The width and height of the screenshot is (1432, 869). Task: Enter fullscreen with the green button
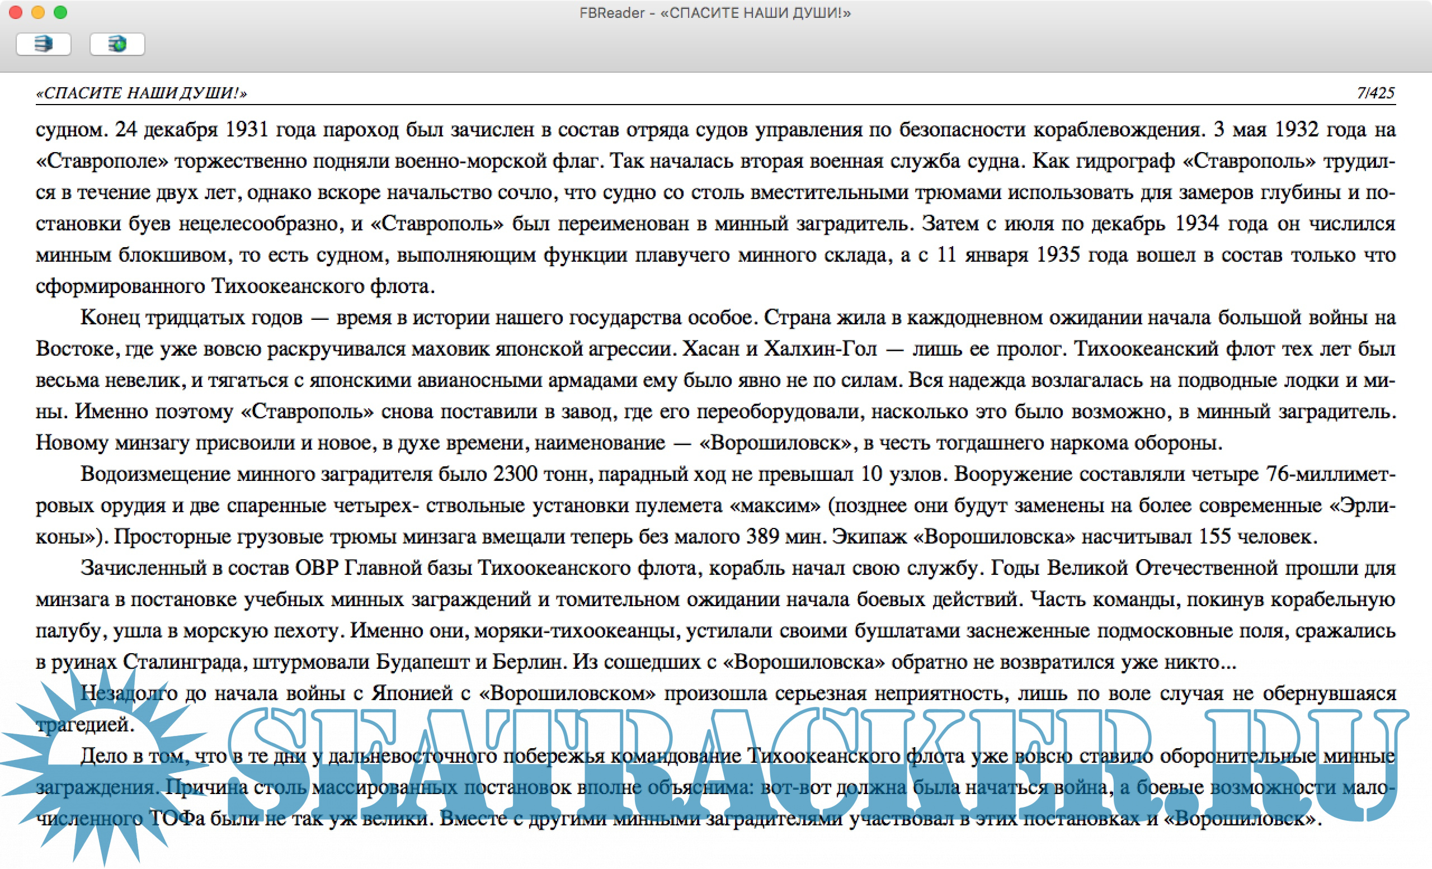(x=60, y=12)
